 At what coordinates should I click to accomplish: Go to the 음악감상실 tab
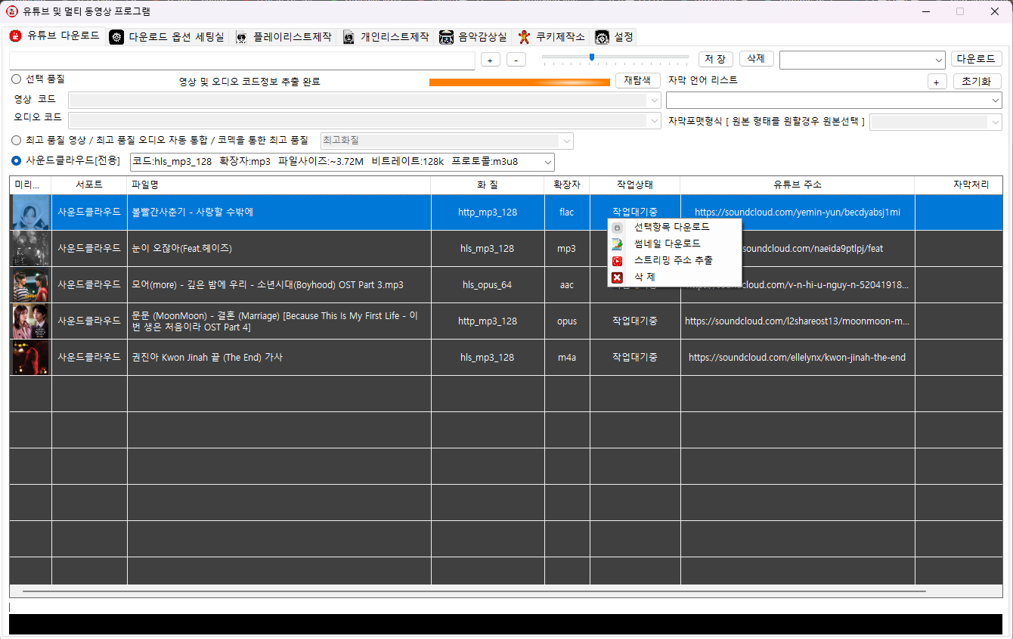click(473, 37)
